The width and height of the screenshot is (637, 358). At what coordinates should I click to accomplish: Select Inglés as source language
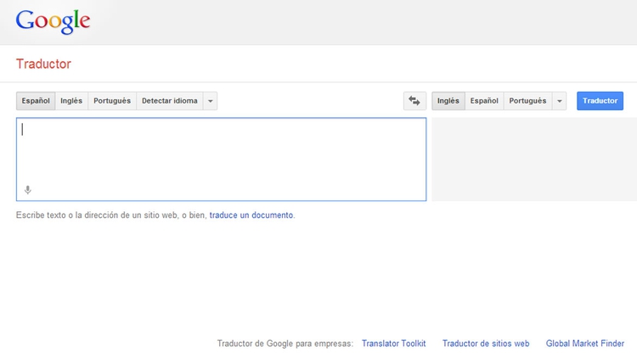point(71,101)
